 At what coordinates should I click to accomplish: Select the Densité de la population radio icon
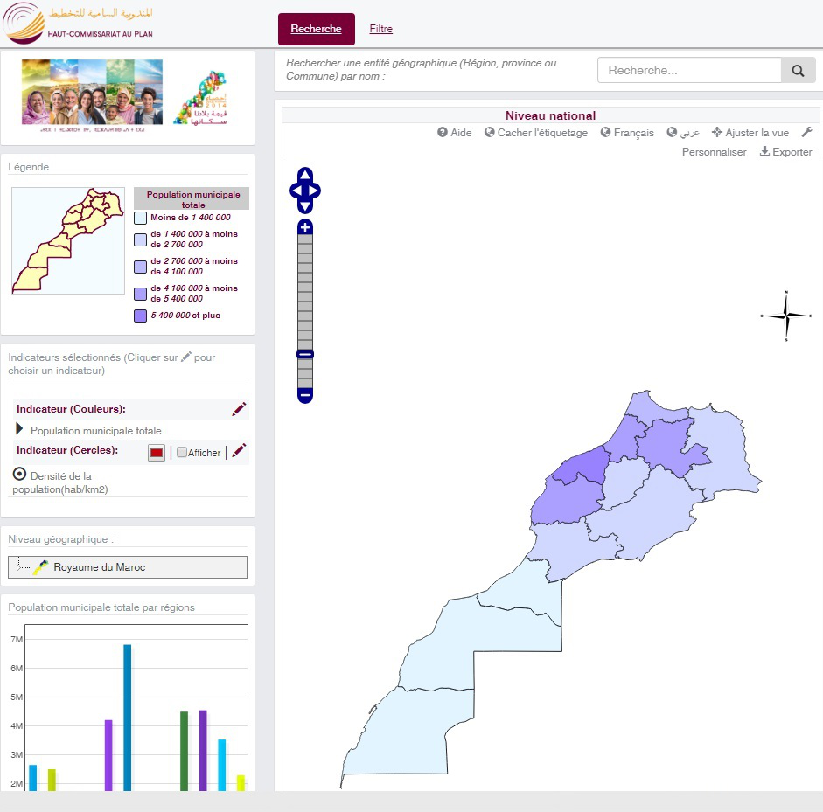[x=19, y=474]
